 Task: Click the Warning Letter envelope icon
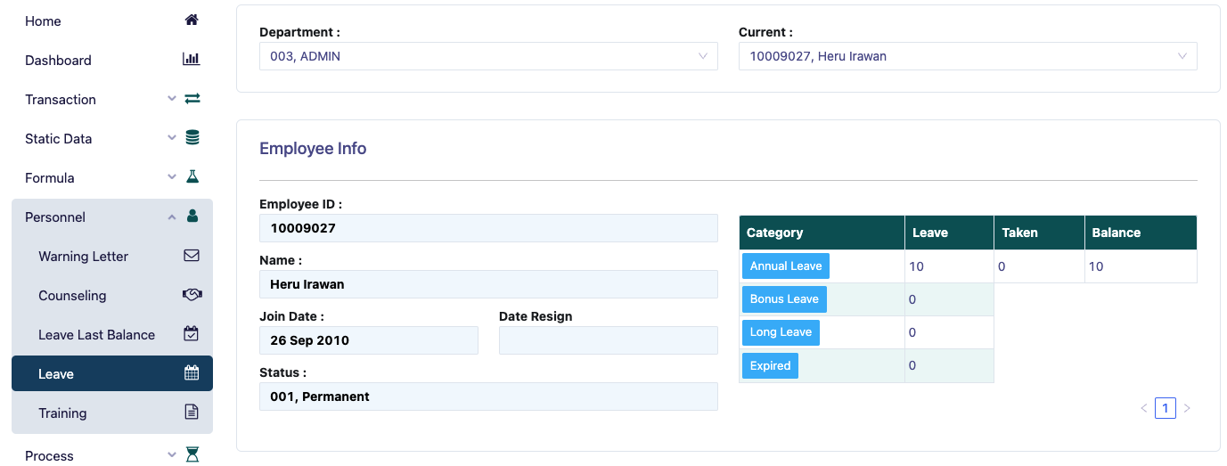click(x=192, y=256)
